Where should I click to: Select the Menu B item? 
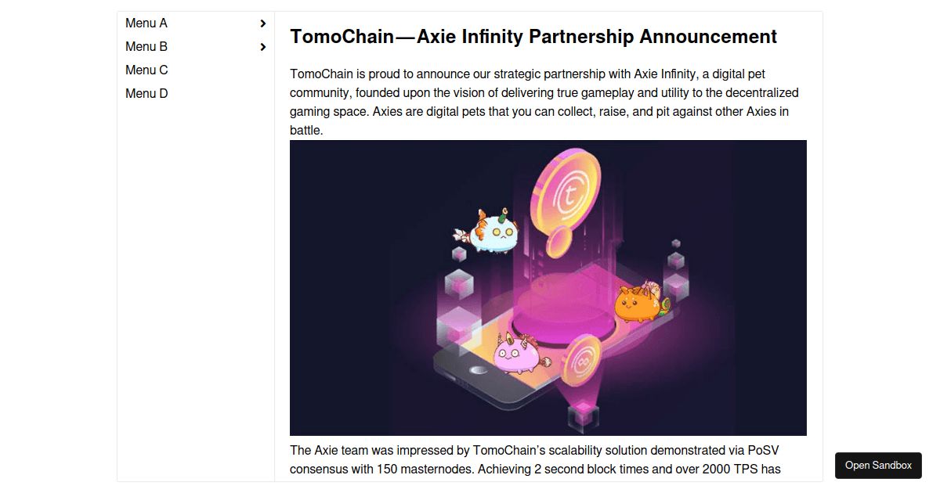pos(146,47)
